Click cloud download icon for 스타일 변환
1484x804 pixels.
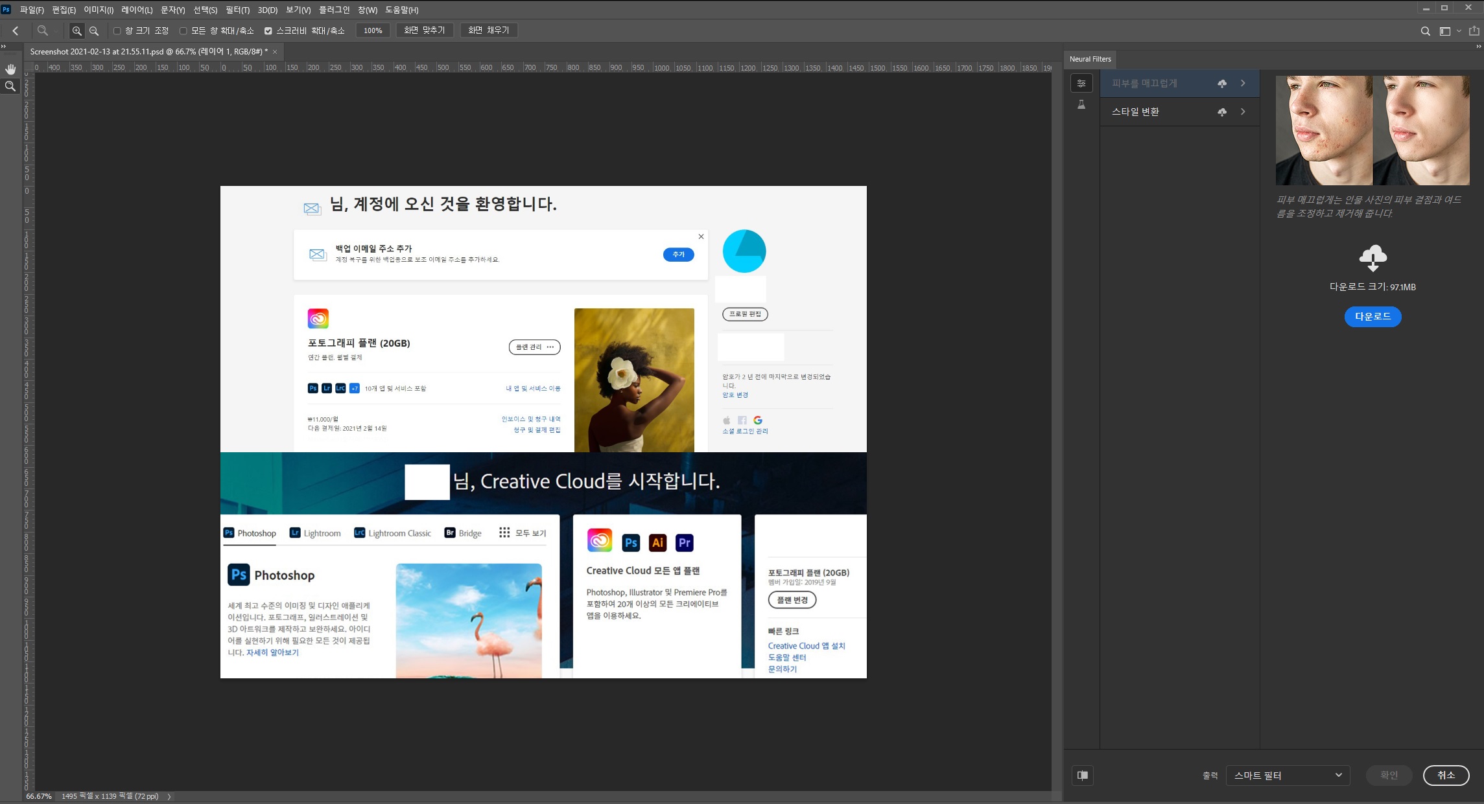(x=1221, y=112)
